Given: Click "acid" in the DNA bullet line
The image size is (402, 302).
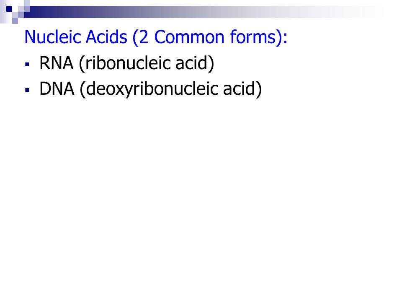Looking at the screenshot, I should click(239, 89).
